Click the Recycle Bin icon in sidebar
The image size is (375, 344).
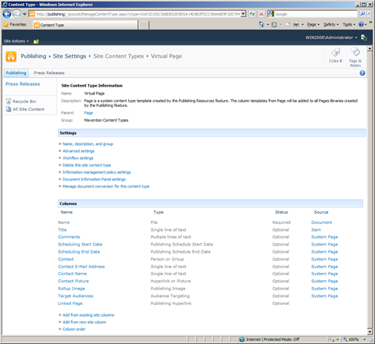(x=9, y=101)
